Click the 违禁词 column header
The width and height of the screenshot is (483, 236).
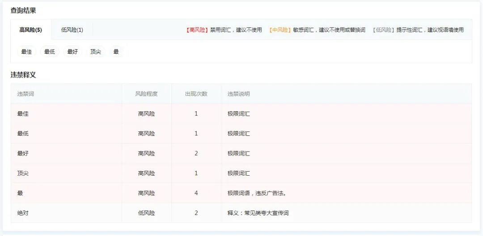25,94
